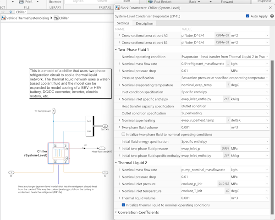Image resolution: width=275 pixels, height=220 pixels.
Task: Click the Print icon in the toolbar
Action: point(21,2)
